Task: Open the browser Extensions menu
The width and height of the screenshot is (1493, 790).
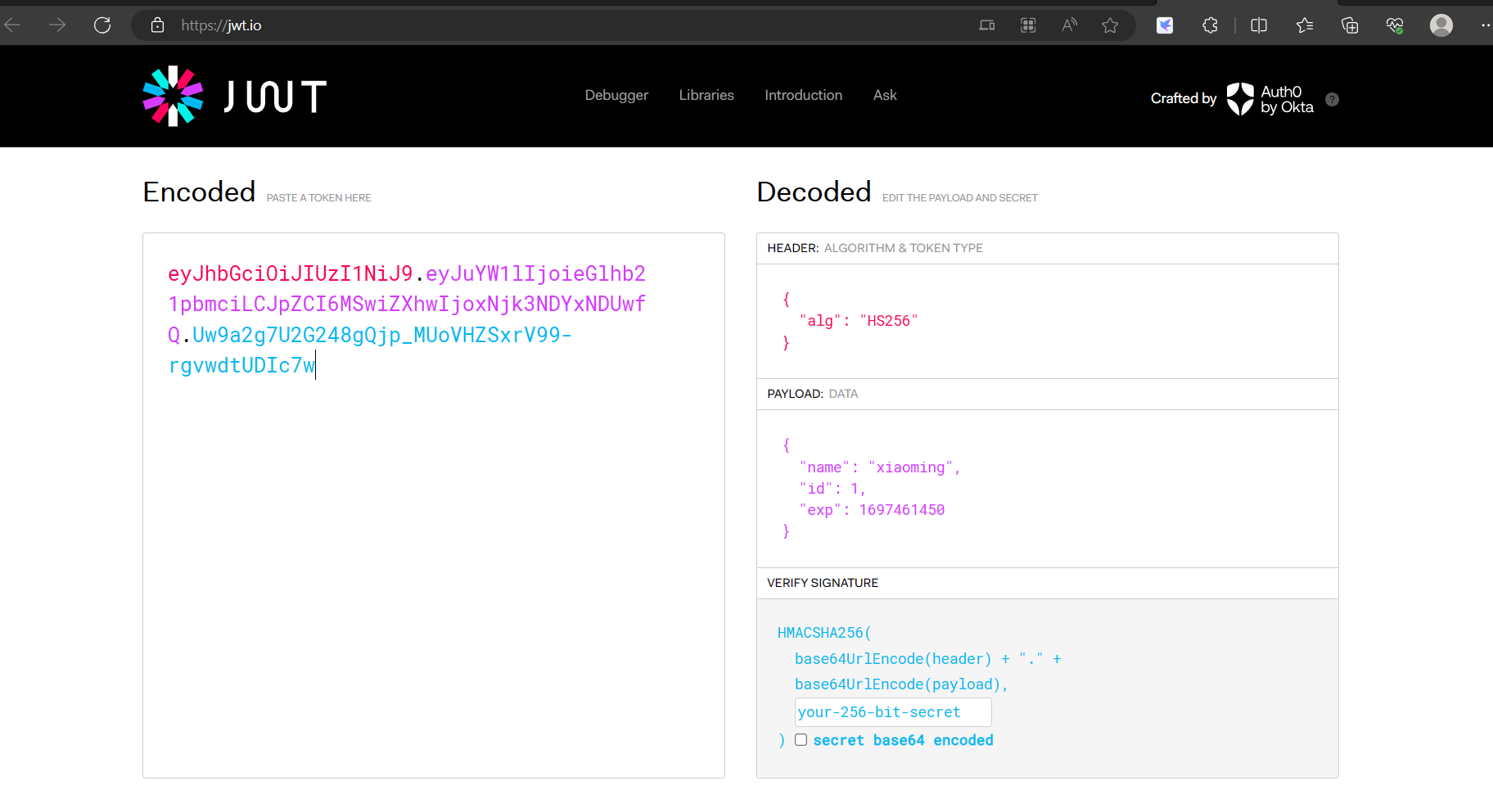Action: (x=1210, y=25)
